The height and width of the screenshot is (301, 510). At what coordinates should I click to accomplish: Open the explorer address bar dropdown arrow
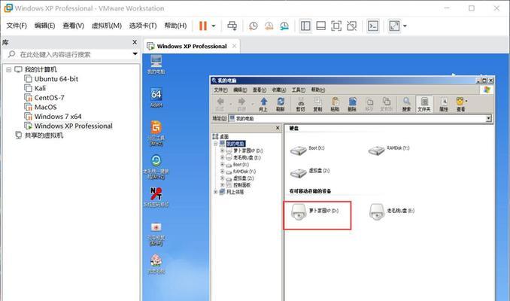click(x=488, y=118)
